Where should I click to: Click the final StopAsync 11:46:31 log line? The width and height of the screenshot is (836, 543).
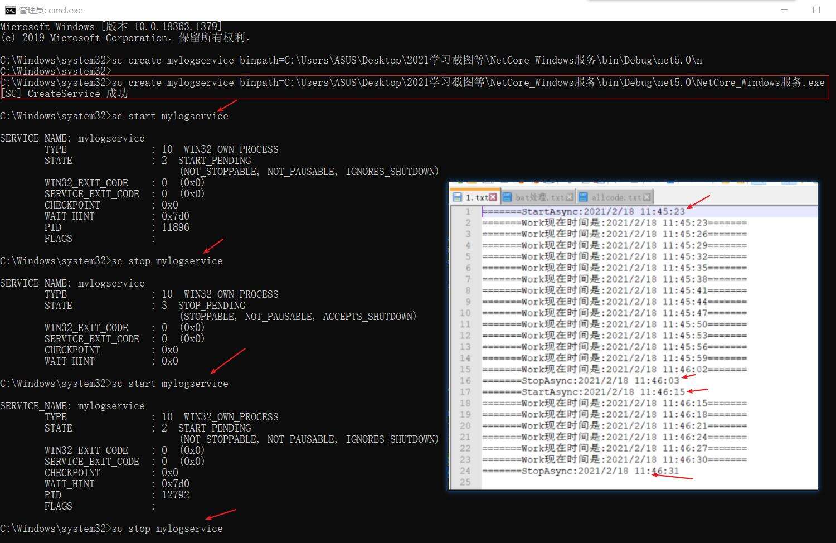pyautogui.click(x=581, y=471)
